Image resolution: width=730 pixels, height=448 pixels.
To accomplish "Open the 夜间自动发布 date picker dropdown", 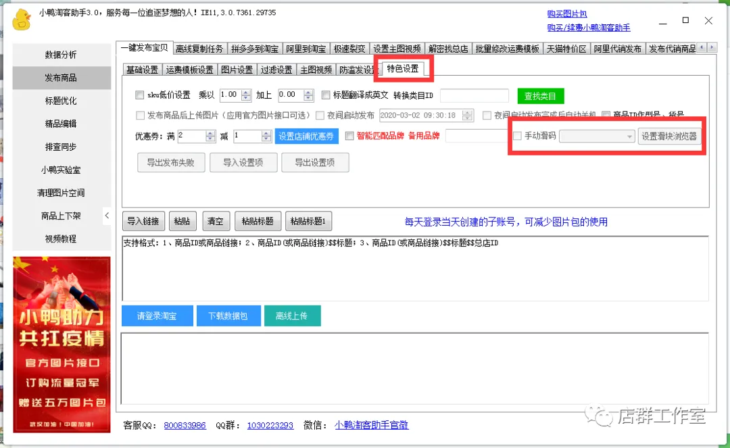I will (x=467, y=115).
